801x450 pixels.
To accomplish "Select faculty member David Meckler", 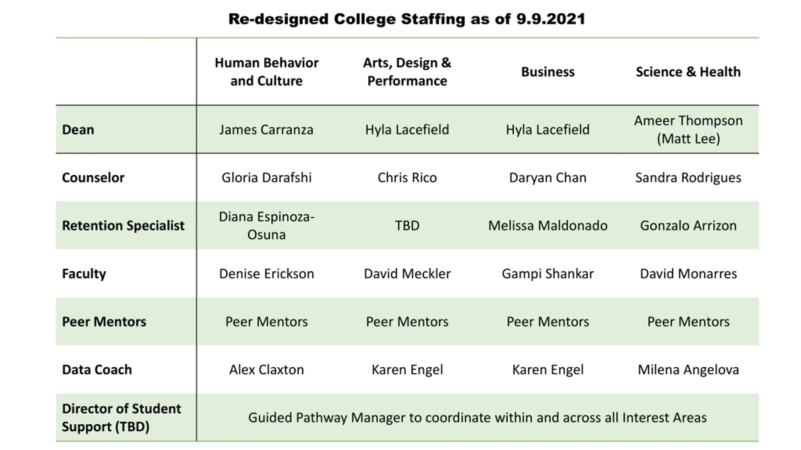I will coord(407,273).
